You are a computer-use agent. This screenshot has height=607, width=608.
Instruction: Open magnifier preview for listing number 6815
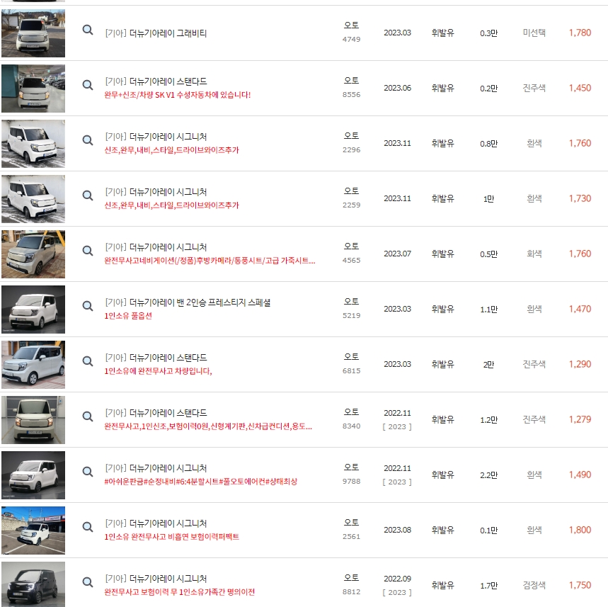point(88,361)
